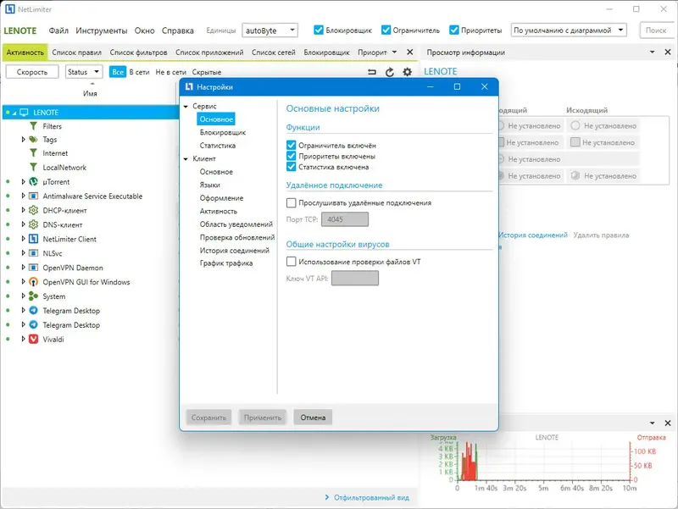Open the История соединений link
678x509 pixels.
click(533, 235)
